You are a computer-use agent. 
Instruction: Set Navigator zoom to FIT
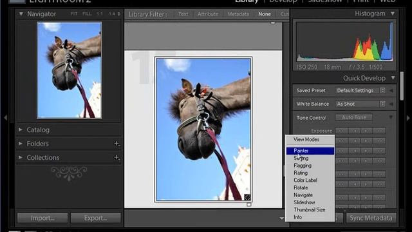point(74,14)
